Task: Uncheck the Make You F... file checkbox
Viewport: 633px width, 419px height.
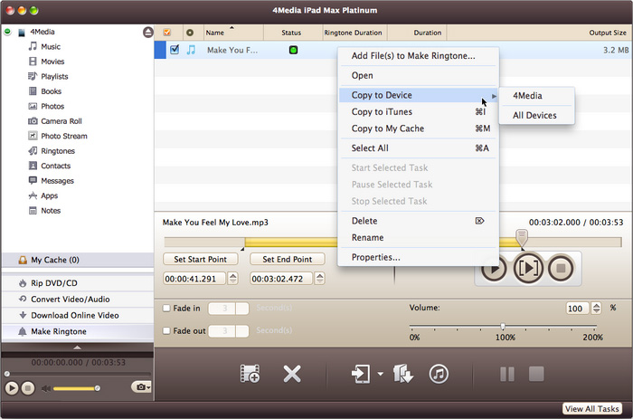Action: point(175,50)
